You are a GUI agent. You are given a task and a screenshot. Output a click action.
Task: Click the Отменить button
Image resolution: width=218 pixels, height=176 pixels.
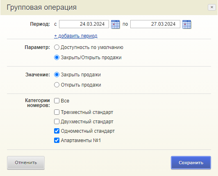click(x=26, y=163)
